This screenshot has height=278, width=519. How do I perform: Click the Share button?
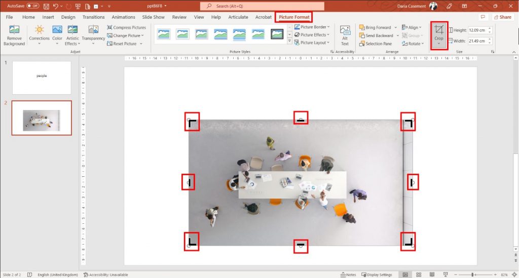502,17
